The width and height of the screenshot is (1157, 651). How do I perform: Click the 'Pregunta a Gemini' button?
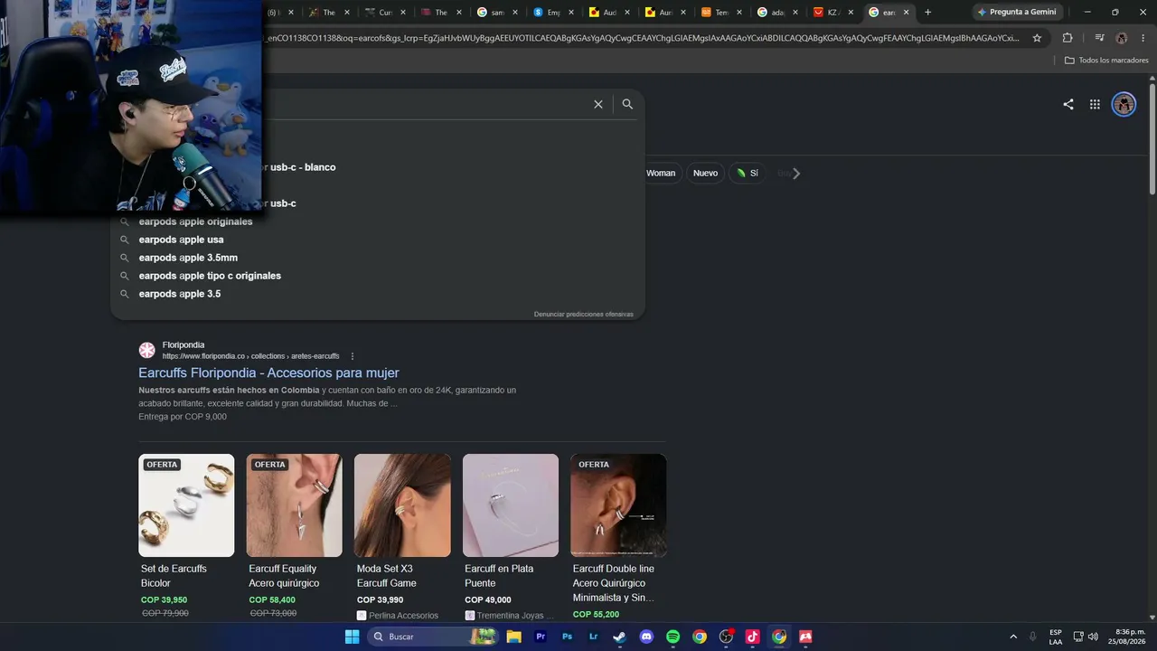click(1016, 13)
